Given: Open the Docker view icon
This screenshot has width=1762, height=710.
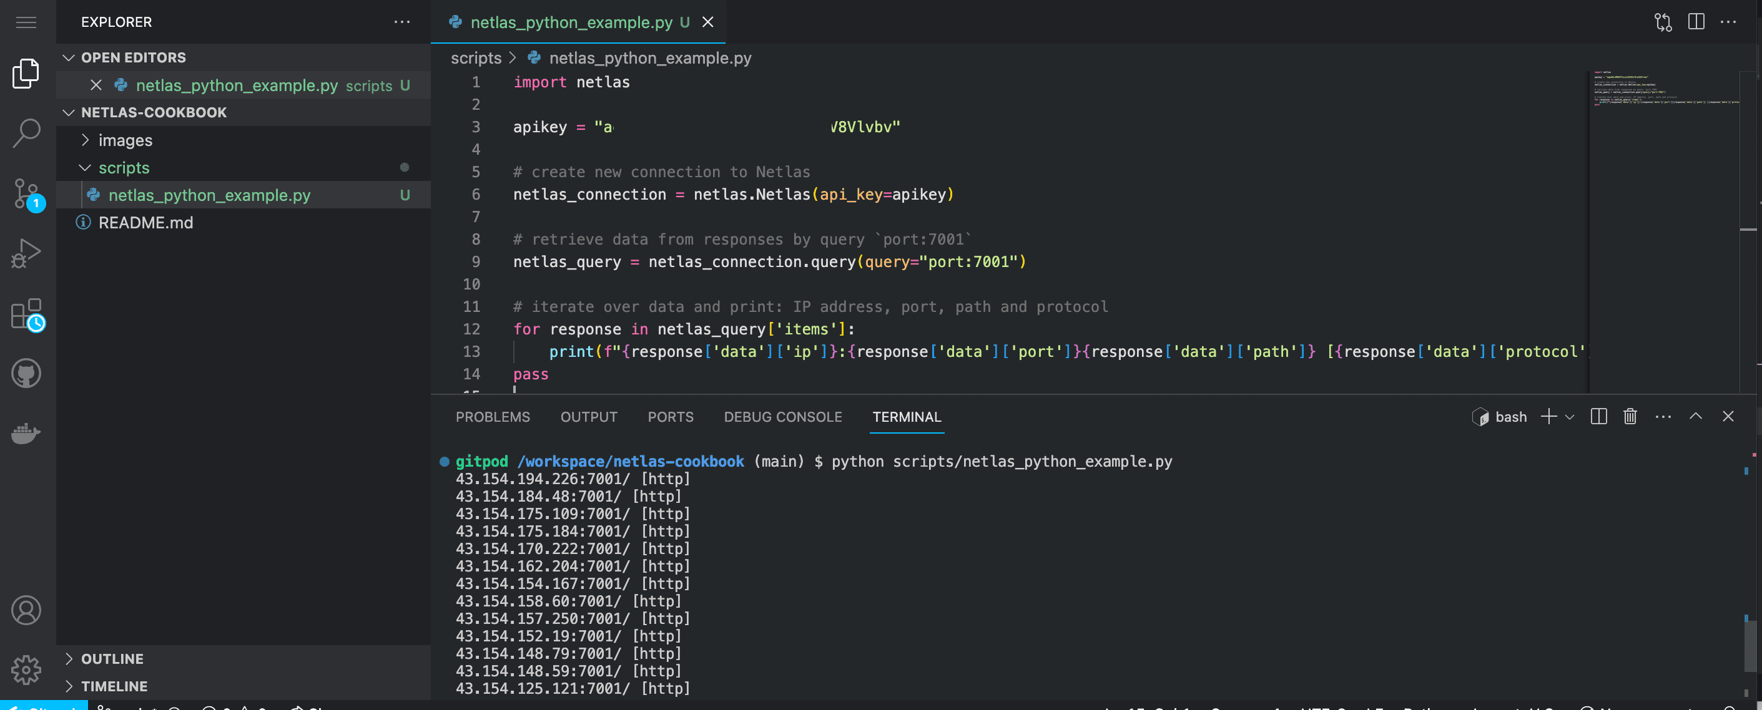Looking at the screenshot, I should tap(26, 433).
